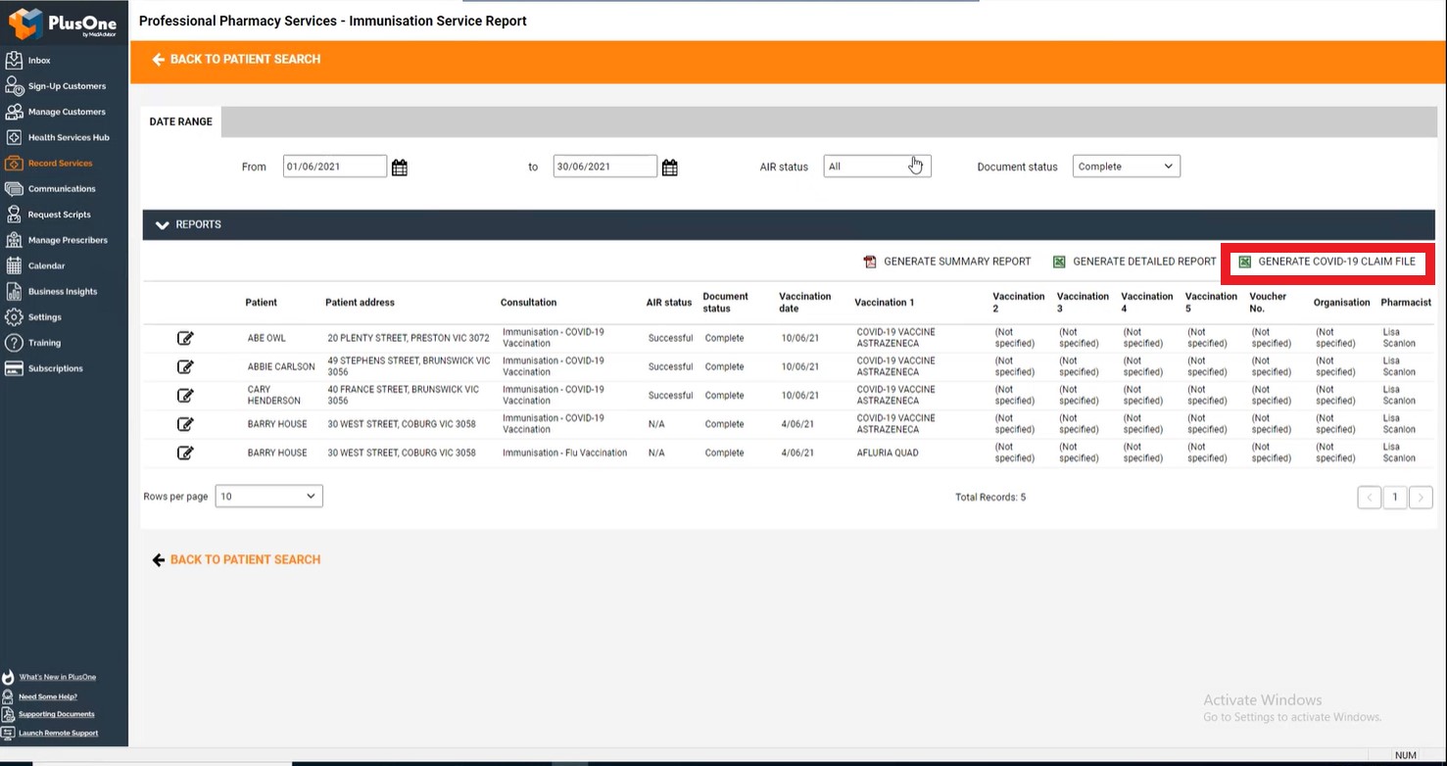Click the To date input field
The width and height of the screenshot is (1447, 766).
coord(605,167)
